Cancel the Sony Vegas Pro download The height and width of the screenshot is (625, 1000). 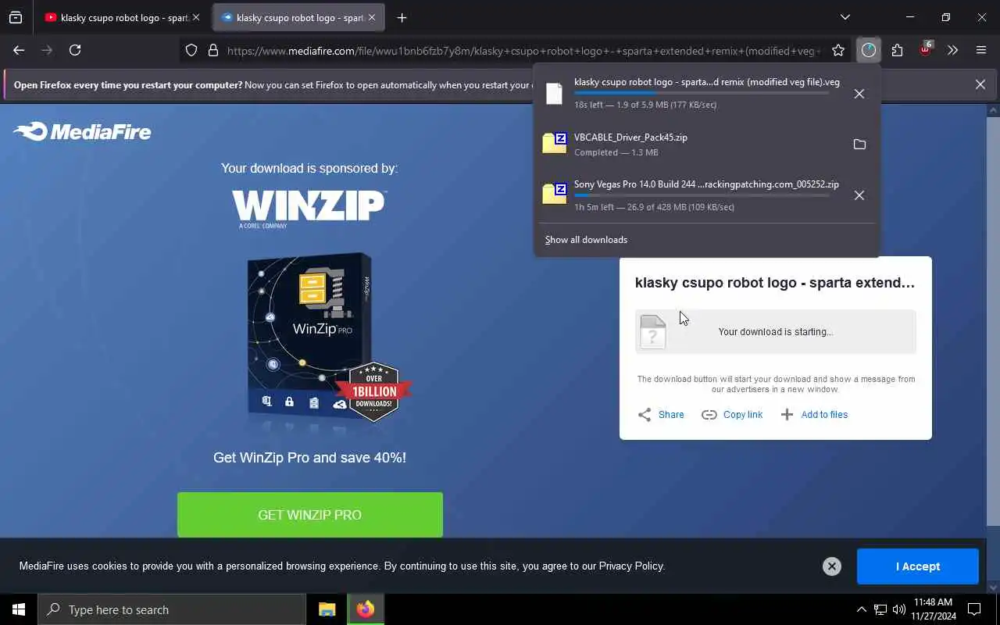(859, 195)
